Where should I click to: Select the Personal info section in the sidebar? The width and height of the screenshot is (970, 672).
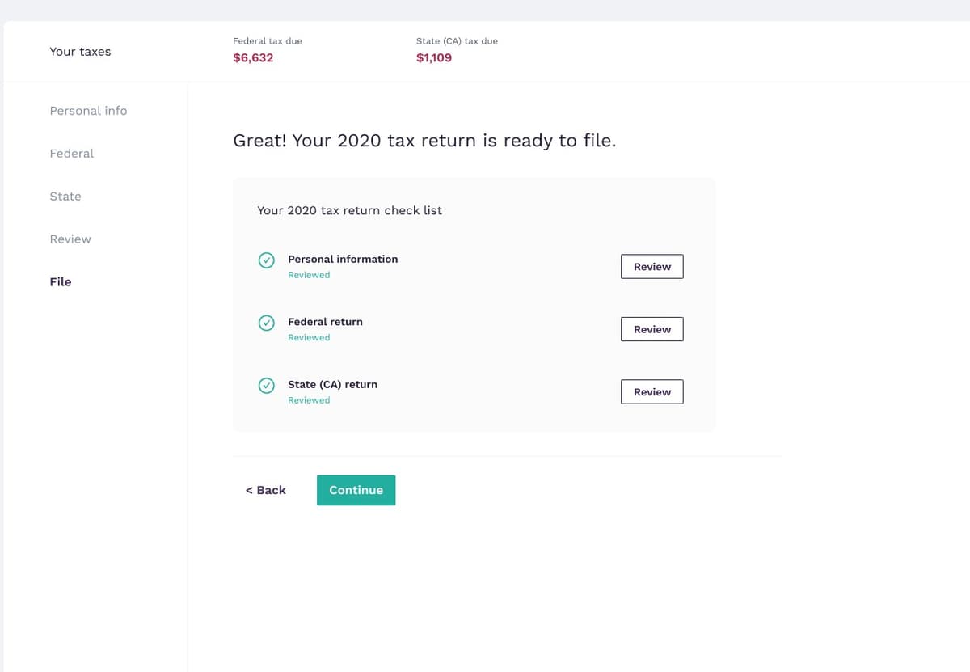pyautogui.click(x=88, y=111)
